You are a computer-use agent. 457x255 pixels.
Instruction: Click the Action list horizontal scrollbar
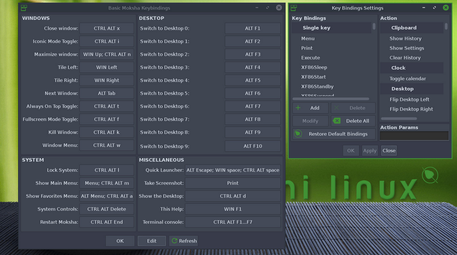click(x=399, y=119)
